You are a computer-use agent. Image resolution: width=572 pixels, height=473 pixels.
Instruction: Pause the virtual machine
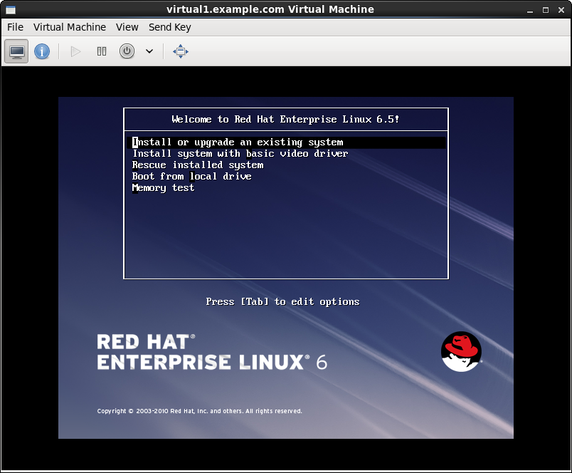tap(101, 51)
